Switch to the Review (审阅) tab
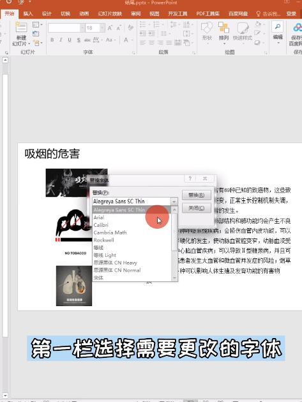Viewport: 302px width, 402px height. (x=136, y=13)
